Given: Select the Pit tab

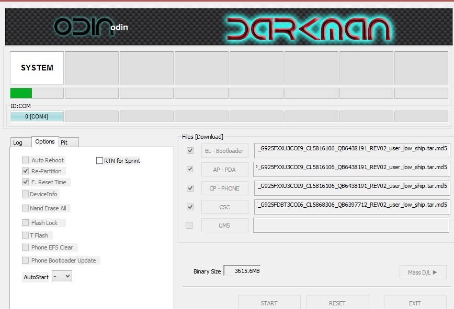Looking at the screenshot, I should [x=69, y=142].
